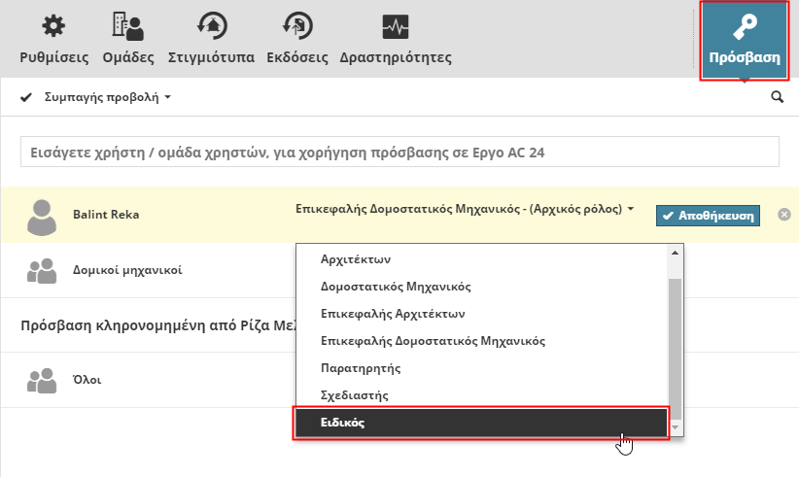Click Δομικοί μηχανικοί group avatar icon
799x477 pixels.
point(42,271)
